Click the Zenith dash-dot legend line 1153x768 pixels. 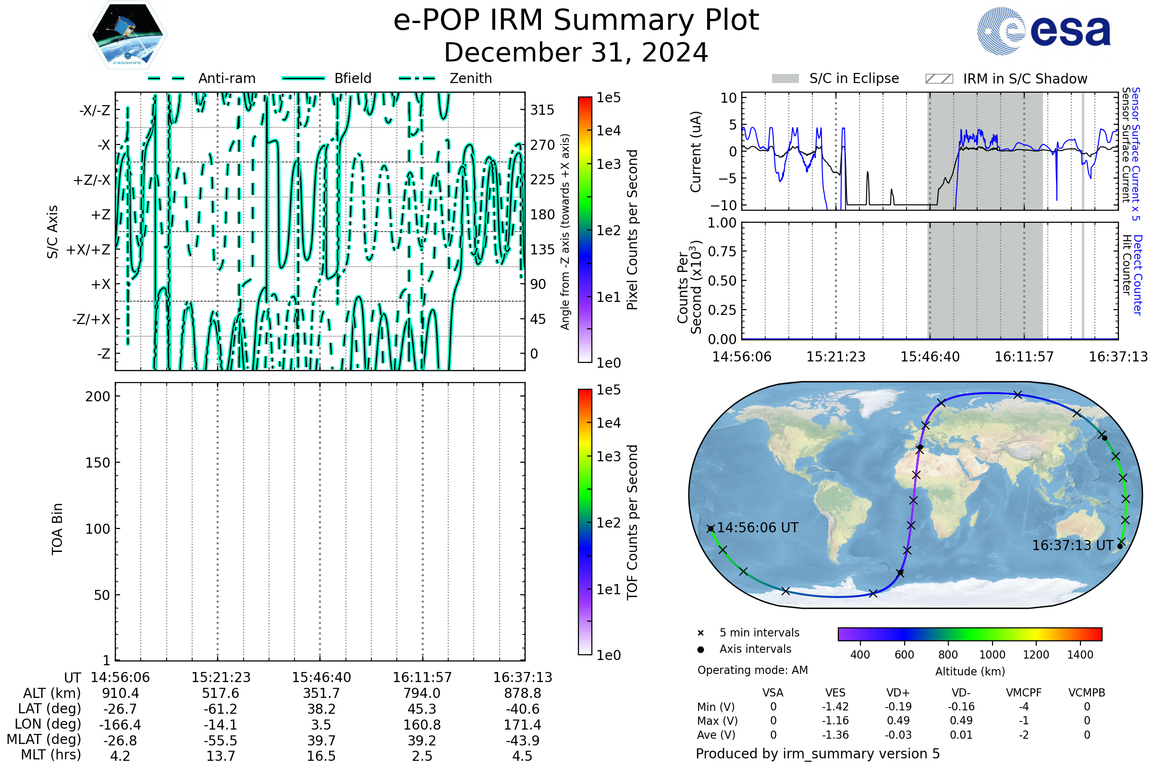pos(417,78)
